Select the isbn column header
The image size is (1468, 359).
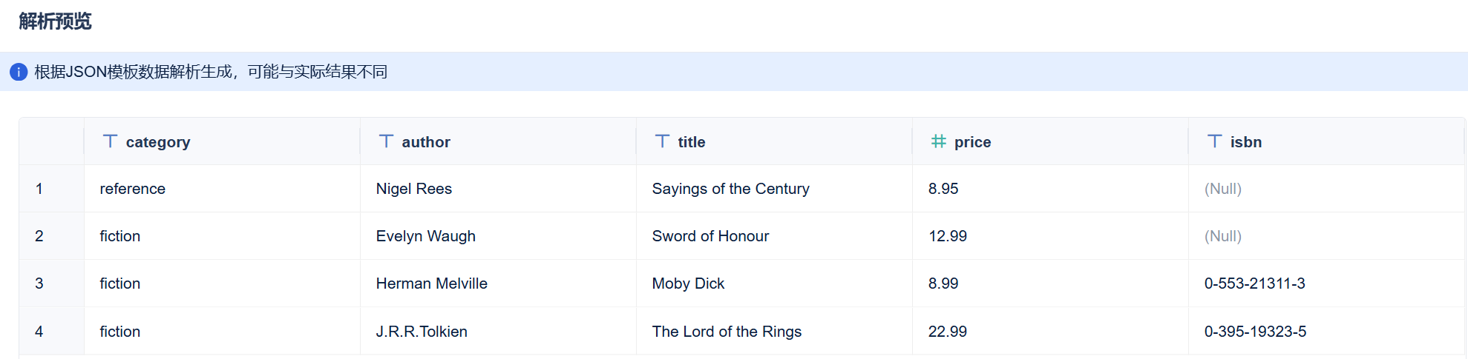pyautogui.click(x=1326, y=141)
